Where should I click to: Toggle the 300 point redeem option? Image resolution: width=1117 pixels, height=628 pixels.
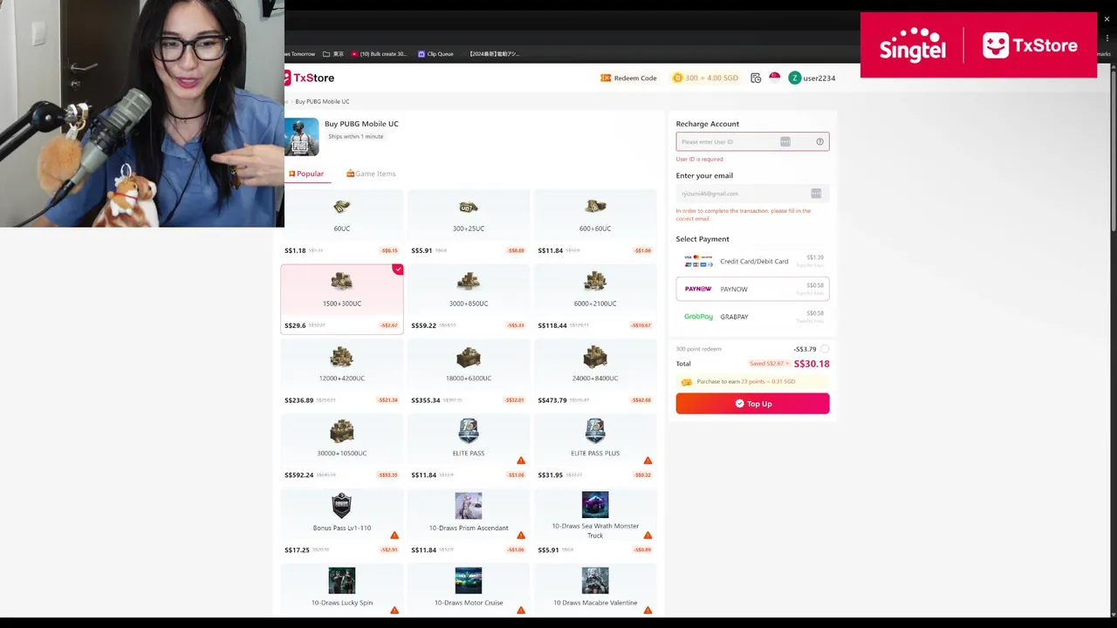pyautogui.click(x=825, y=349)
